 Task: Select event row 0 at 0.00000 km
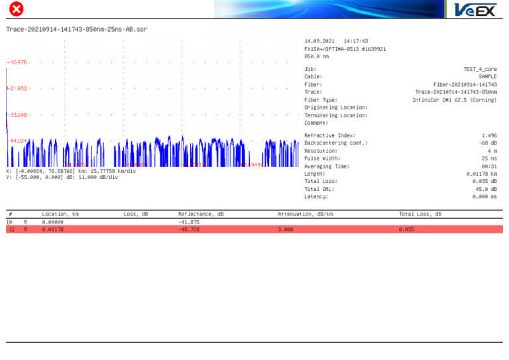254,222
